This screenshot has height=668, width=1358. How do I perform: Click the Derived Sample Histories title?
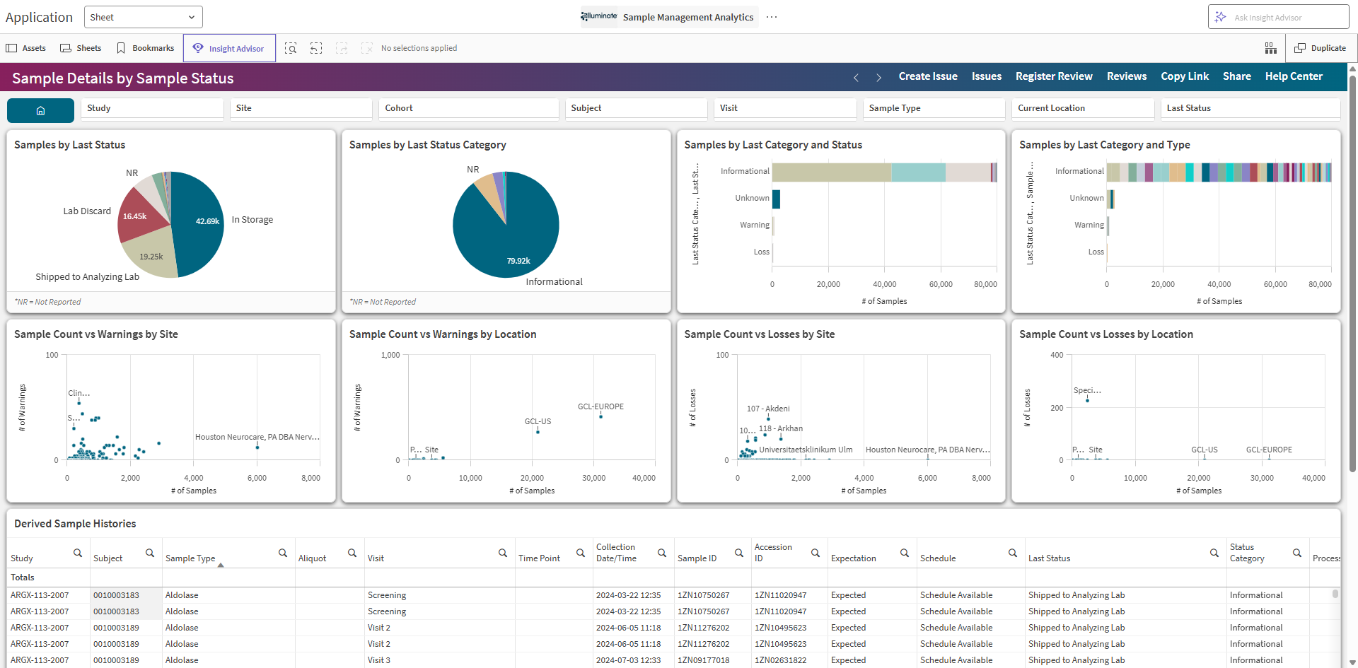[x=75, y=524]
